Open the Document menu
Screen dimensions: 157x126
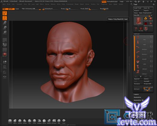click(19, 4)
